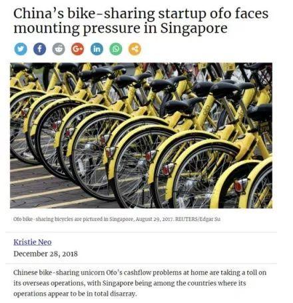Image resolution: width=293 pixels, height=303 pixels.
Task: Click the REUTERS/Edgar Su photo credit
Action: 198,219
